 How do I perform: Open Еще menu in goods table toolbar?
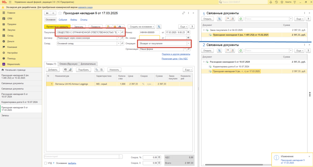[188, 70]
